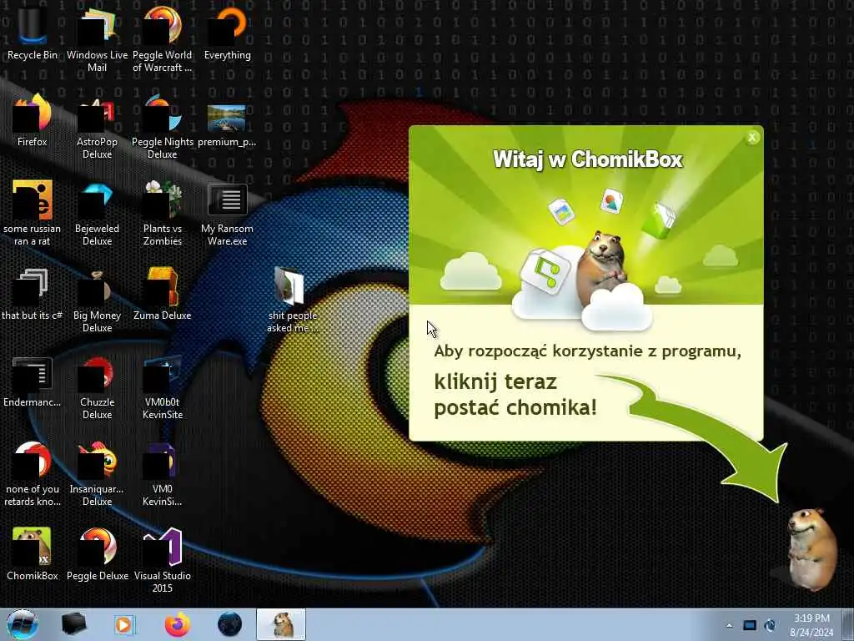Viewport: 854px width, 641px height.
Task: Select the Chuzzle Deluxe icon
Action: click(97, 387)
